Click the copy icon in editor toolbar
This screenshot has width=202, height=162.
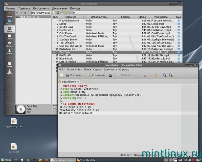coord(150,75)
